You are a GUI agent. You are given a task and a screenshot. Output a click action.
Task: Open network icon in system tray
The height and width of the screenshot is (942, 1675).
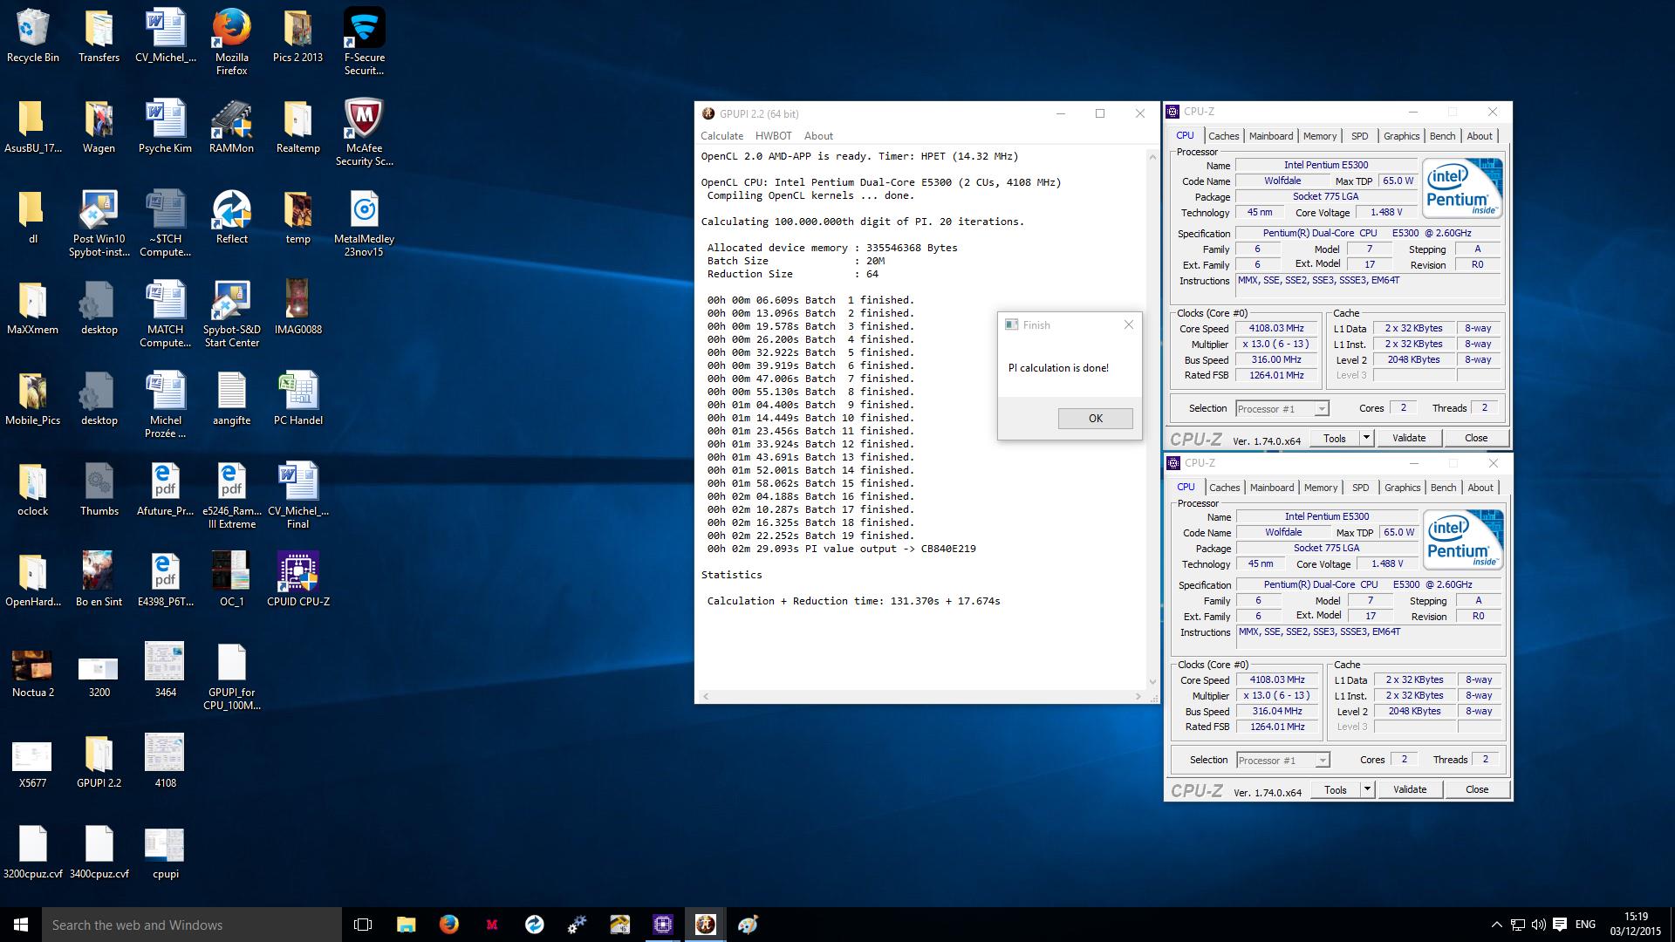[1518, 925]
